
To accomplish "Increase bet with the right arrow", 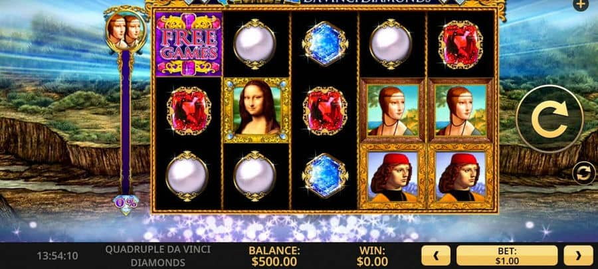I will pyautogui.click(x=578, y=255).
